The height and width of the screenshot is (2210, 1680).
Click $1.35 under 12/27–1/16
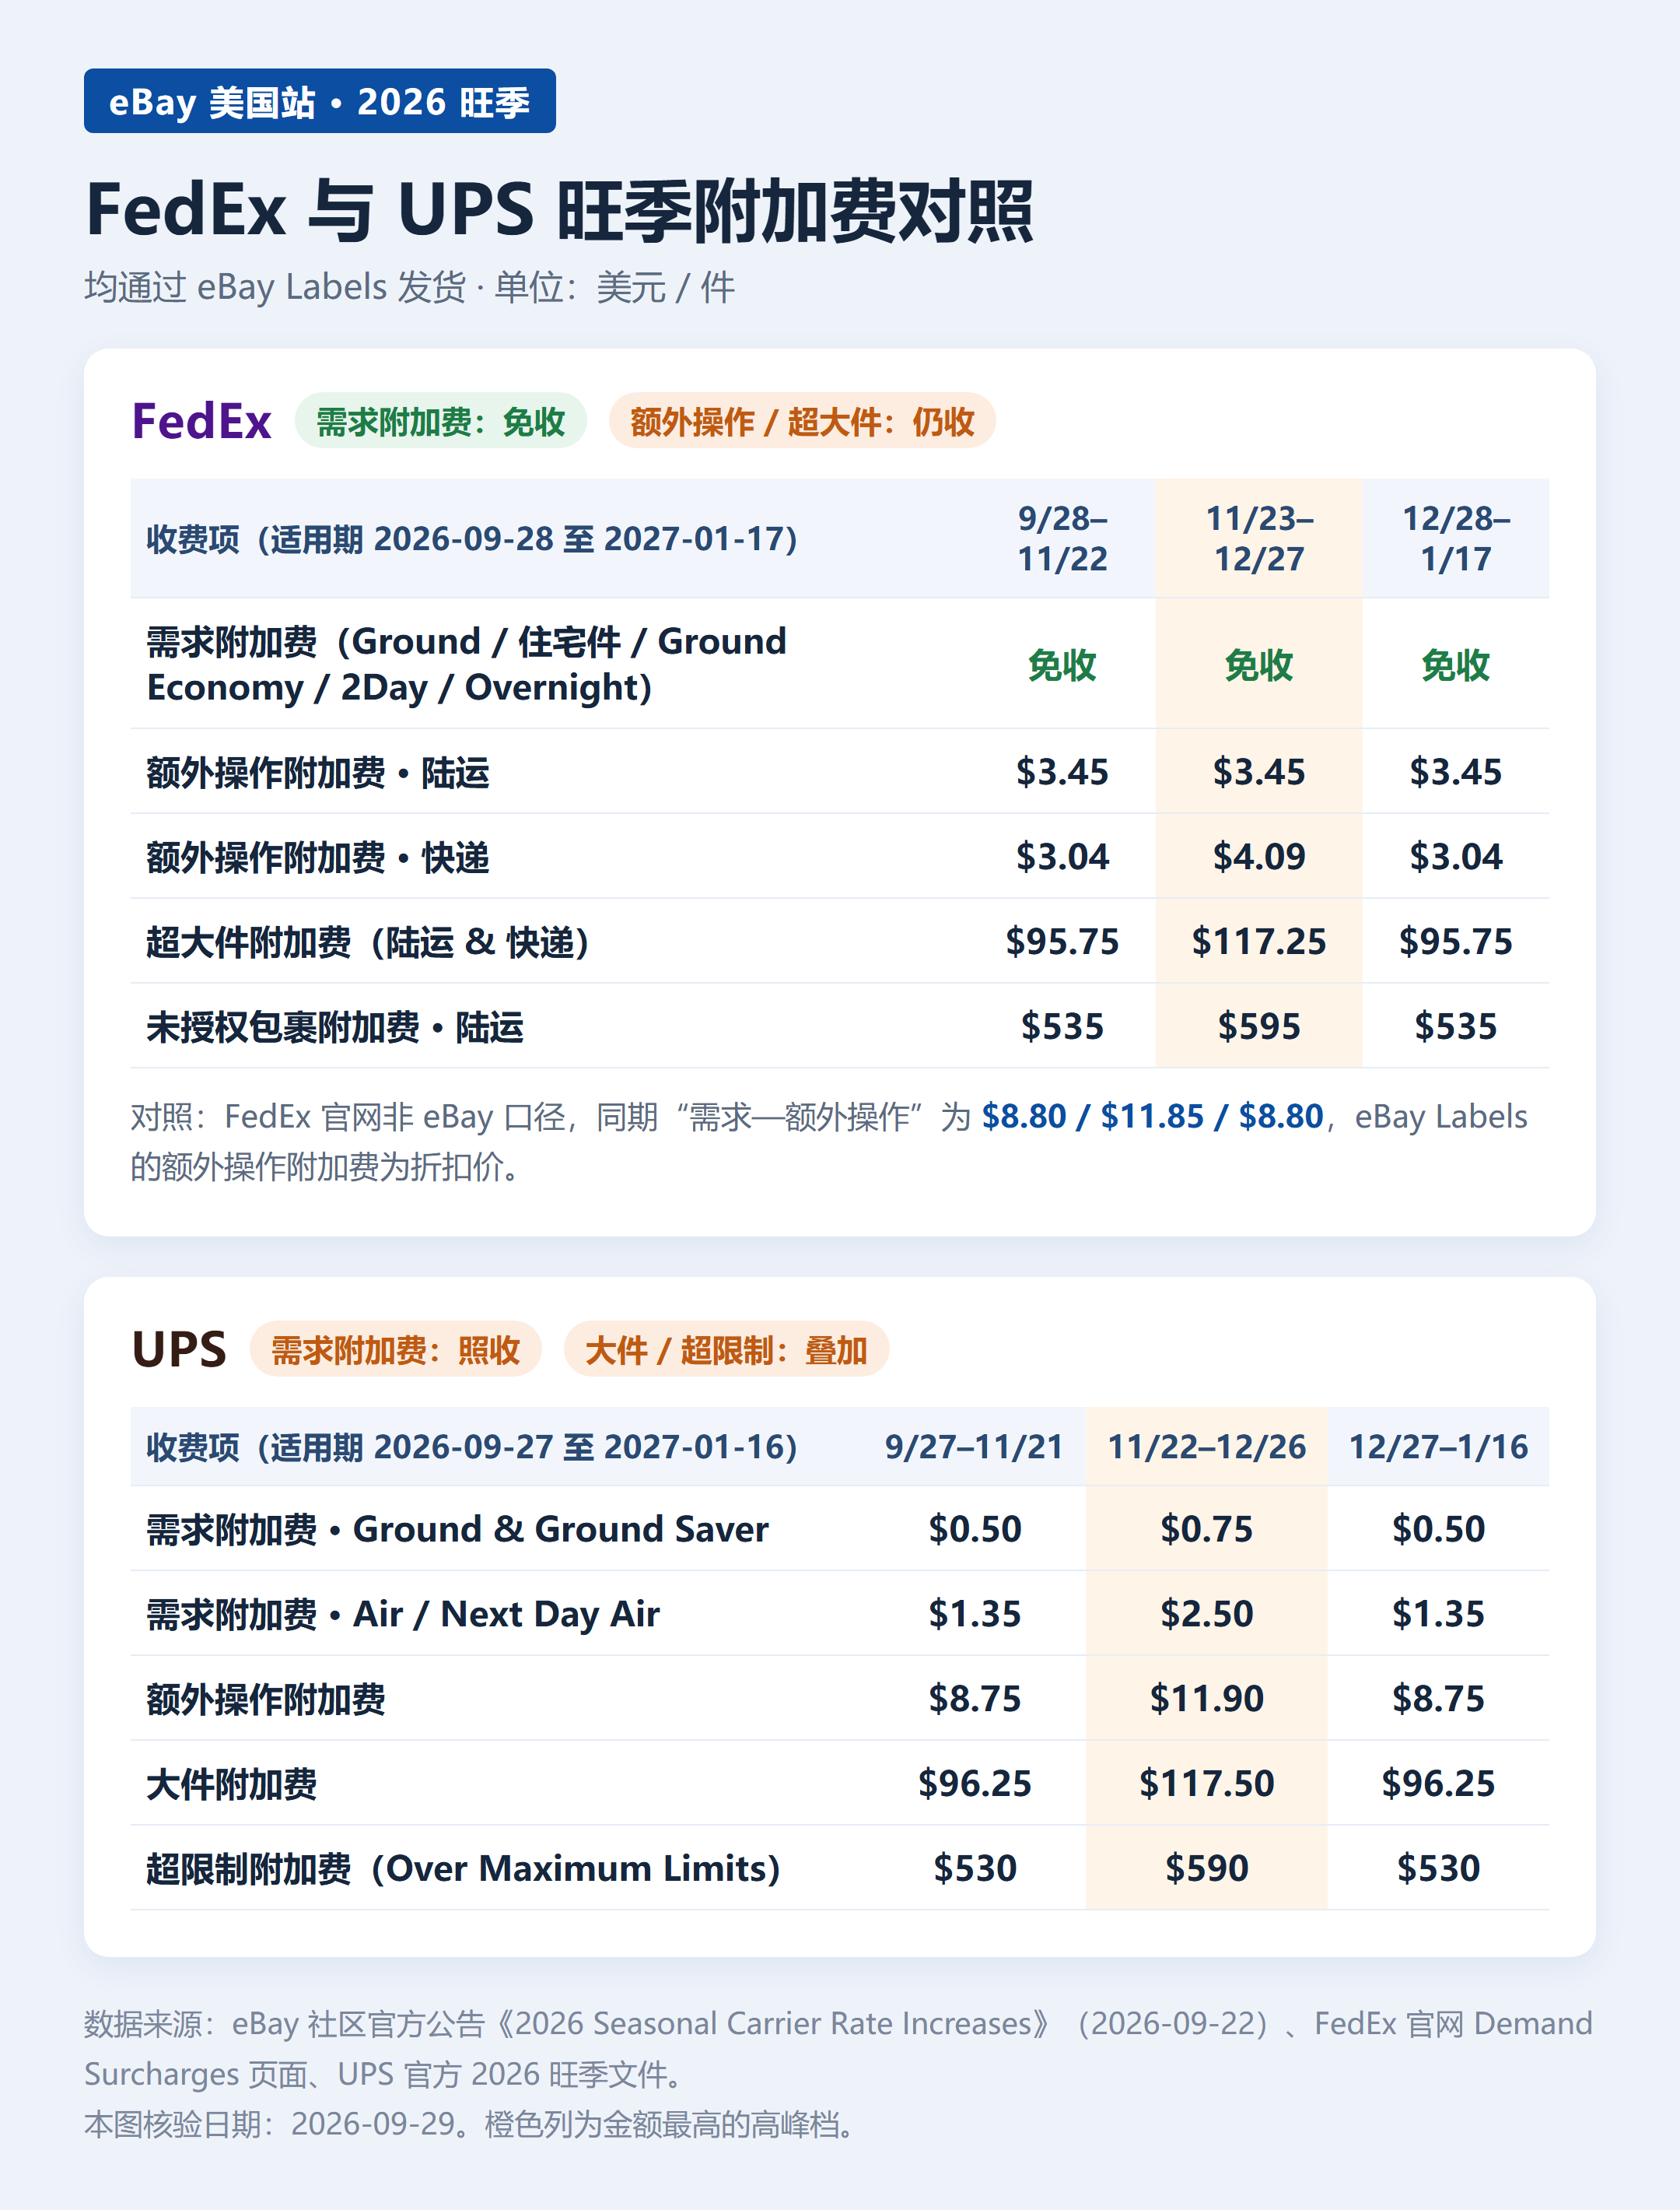point(1439,1614)
